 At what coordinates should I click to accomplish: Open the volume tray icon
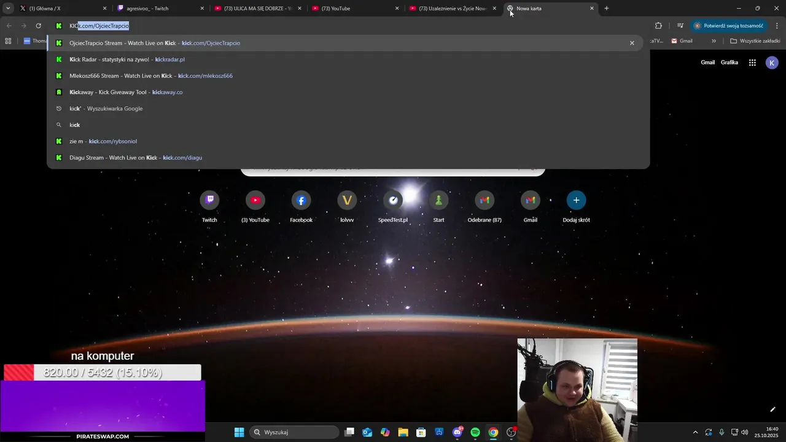point(745,432)
